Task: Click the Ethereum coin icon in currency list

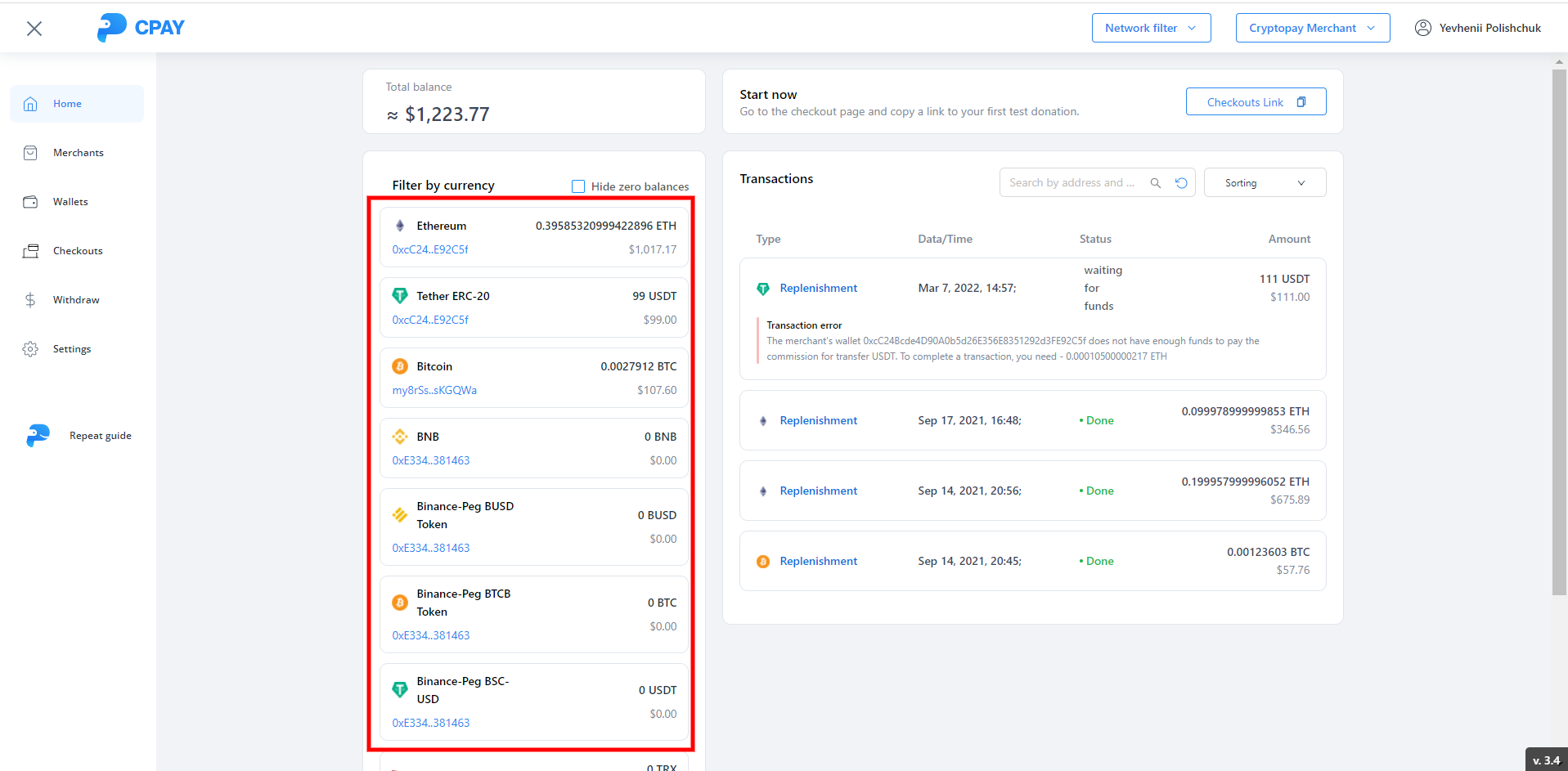Action: click(400, 226)
